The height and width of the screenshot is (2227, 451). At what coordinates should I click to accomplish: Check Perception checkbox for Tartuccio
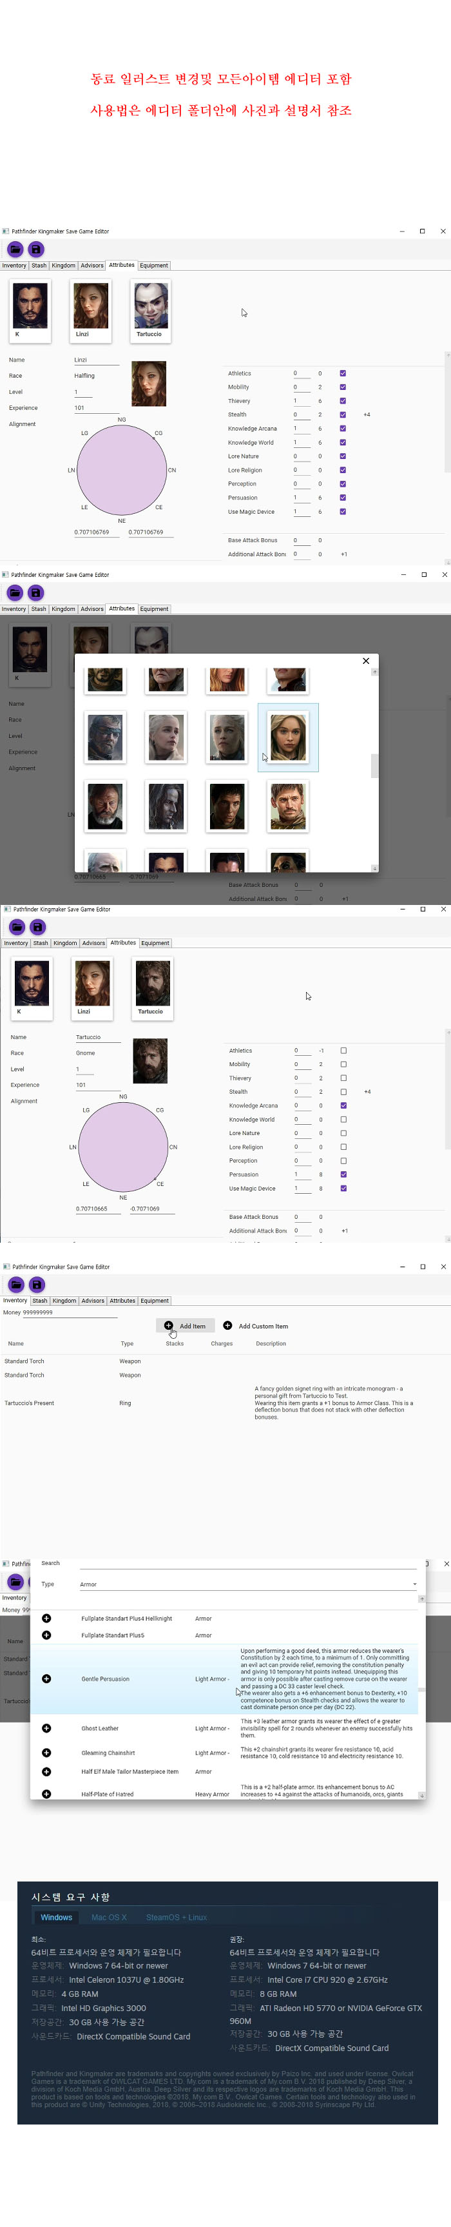click(344, 1161)
